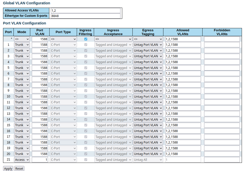Open wildcard row Ingress Acceptance dropdown

click(x=113, y=39)
